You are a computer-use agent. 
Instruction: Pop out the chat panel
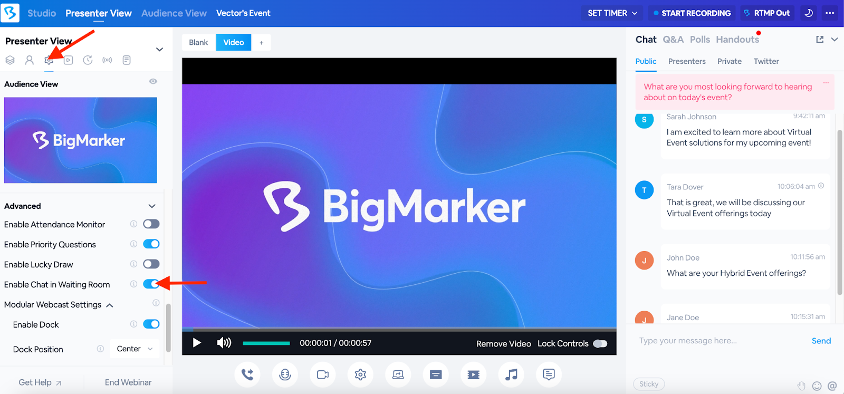coord(820,40)
